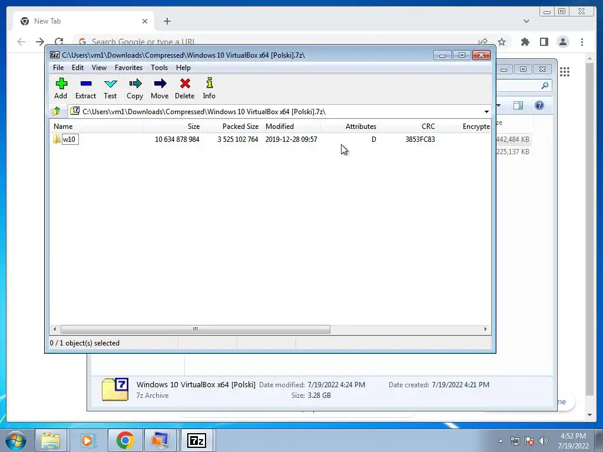603x452 pixels.
Task: Open the Tools menu in 7-Zip
Action: coord(159,68)
